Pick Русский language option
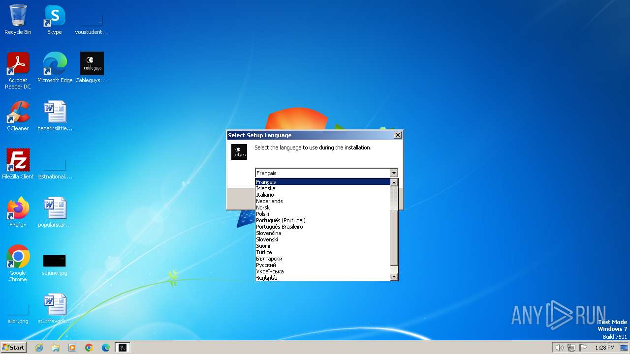The image size is (630, 354). (x=322, y=265)
